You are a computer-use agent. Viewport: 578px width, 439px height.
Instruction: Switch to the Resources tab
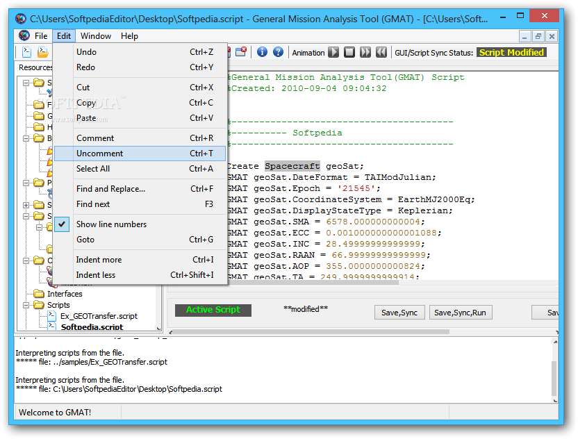35,67
